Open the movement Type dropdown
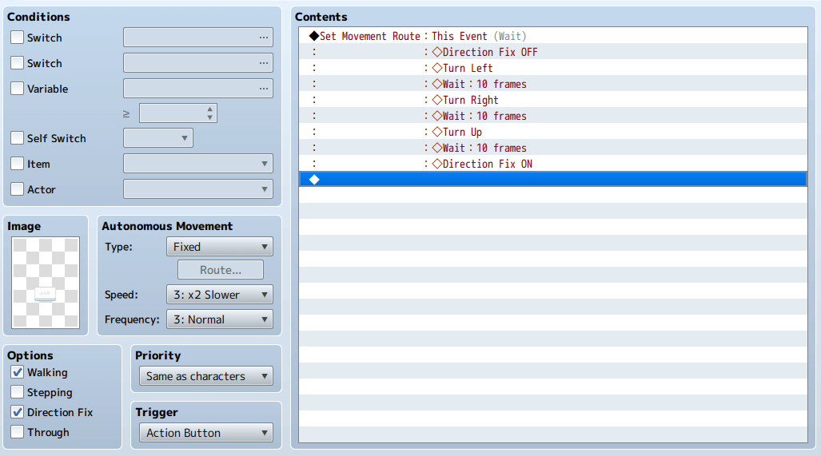The image size is (821, 456). (219, 247)
